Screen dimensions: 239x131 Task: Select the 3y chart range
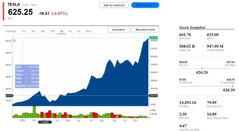pos(70,31)
